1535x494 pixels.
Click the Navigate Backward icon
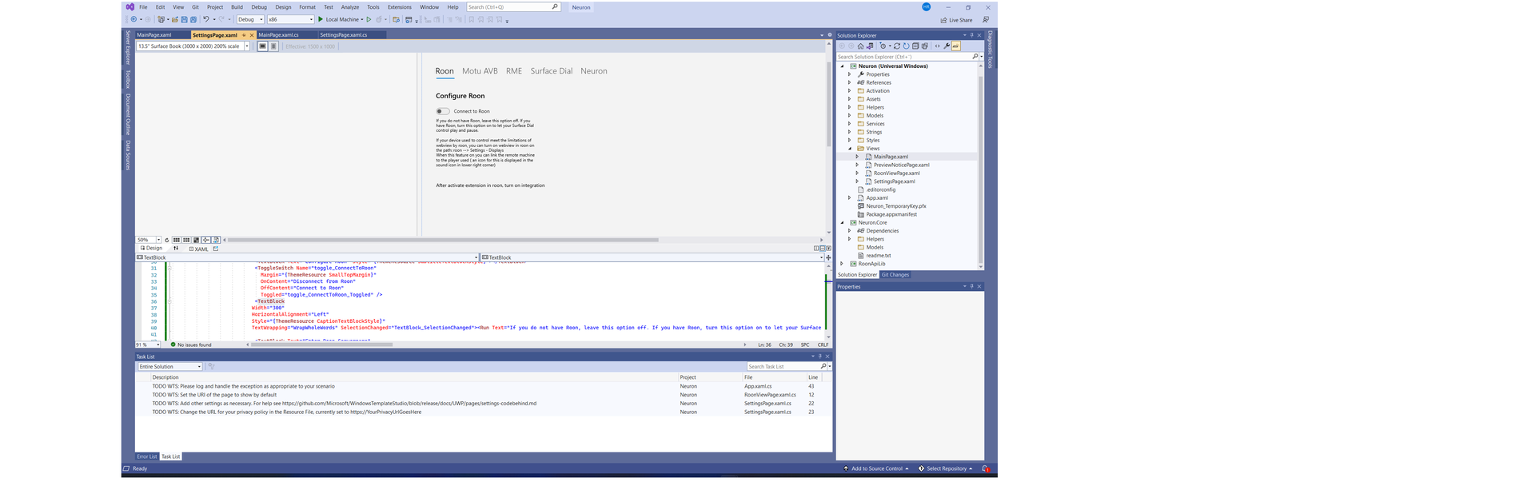pos(134,20)
